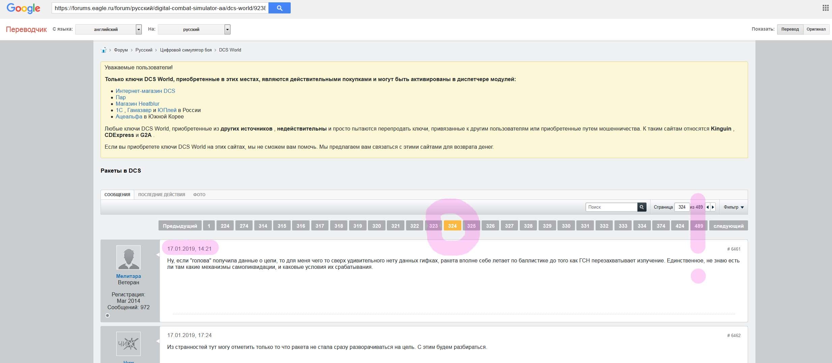This screenshot has height=363, width=832.
Task: Go to page 330
Action: coord(566,226)
